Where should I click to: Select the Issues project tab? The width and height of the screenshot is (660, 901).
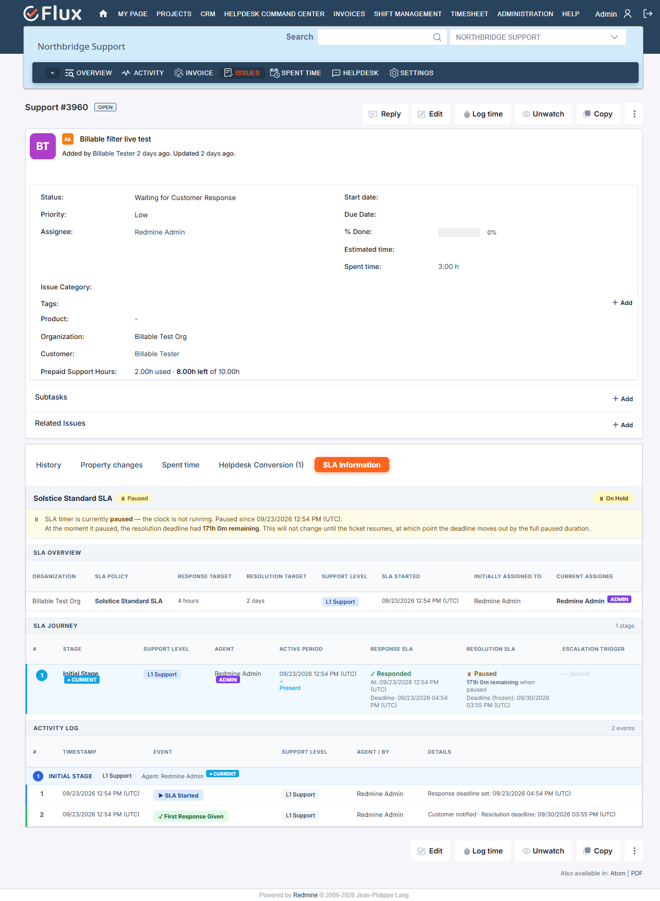[242, 73]
